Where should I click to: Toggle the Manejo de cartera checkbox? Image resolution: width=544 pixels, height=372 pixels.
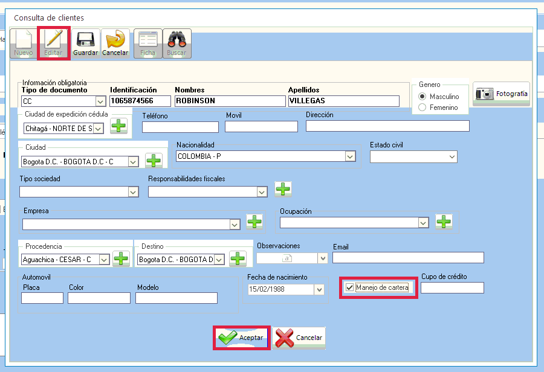click(349, 287)
